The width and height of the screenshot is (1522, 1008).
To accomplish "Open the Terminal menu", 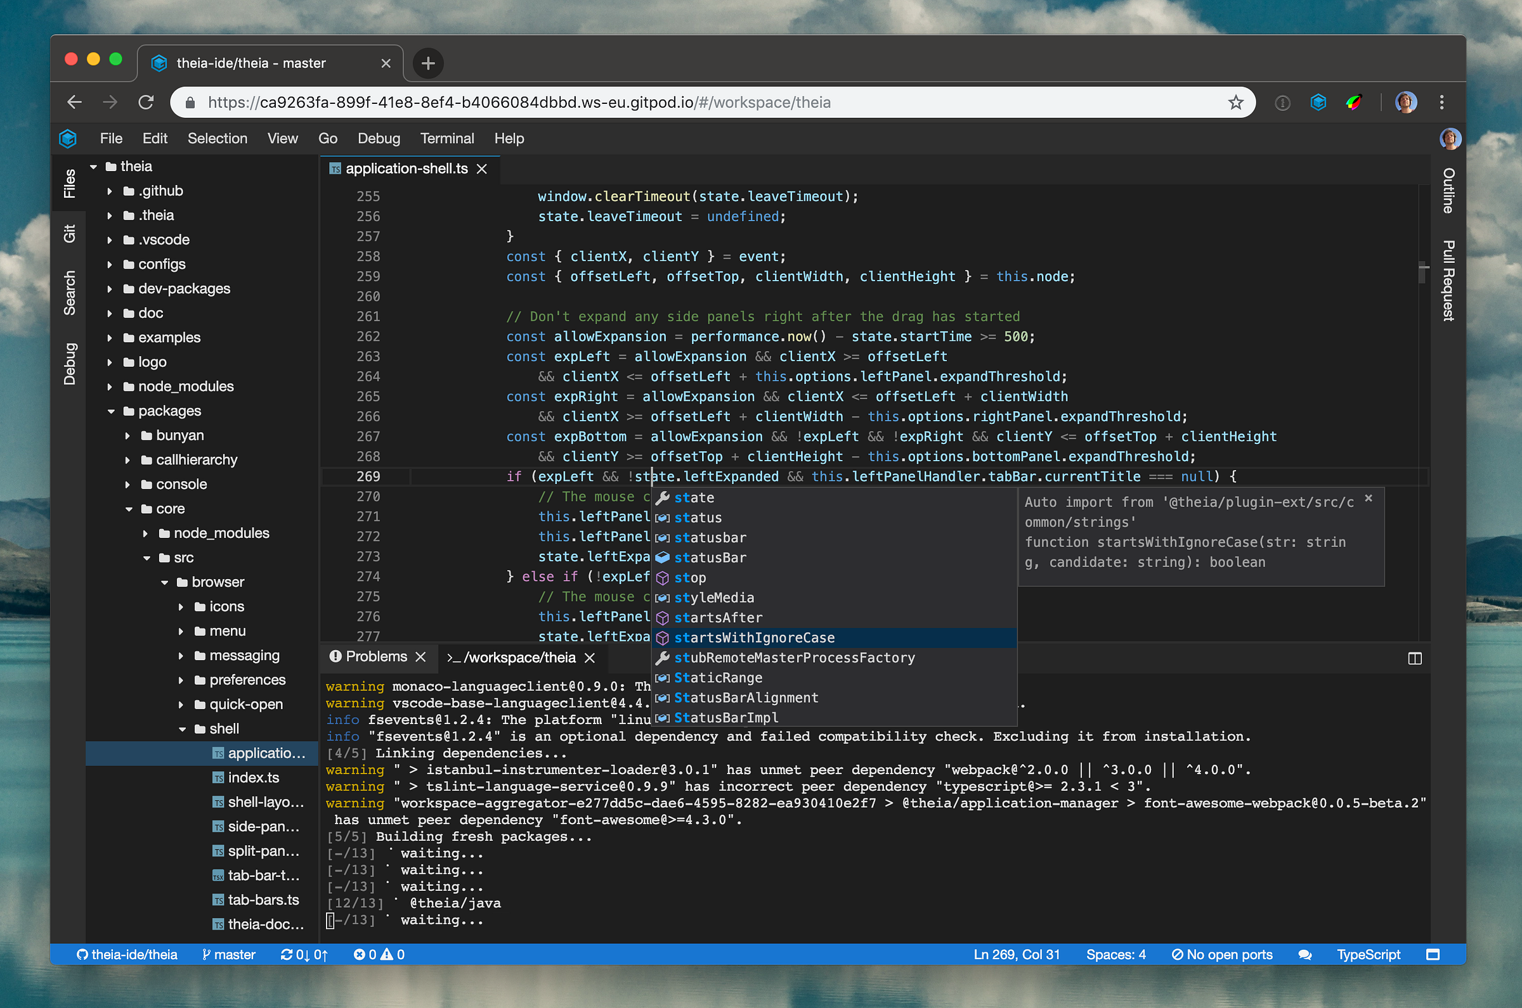I will tap(446, 138).
